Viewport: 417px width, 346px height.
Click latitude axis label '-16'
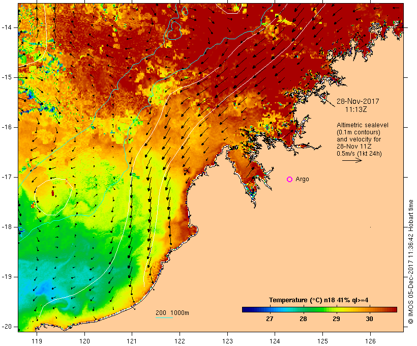(7, 127)
